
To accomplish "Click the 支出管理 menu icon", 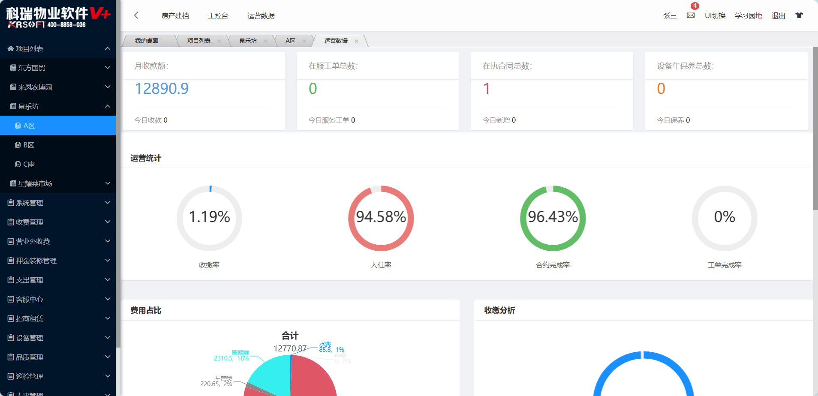I will click(x=11, y=280).
